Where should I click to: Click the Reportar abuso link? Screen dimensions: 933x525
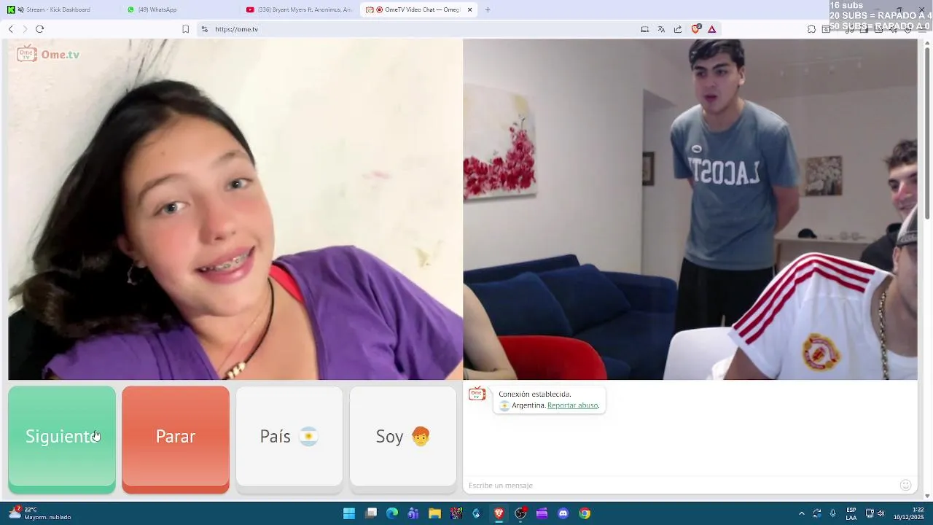tap(572, 405)
